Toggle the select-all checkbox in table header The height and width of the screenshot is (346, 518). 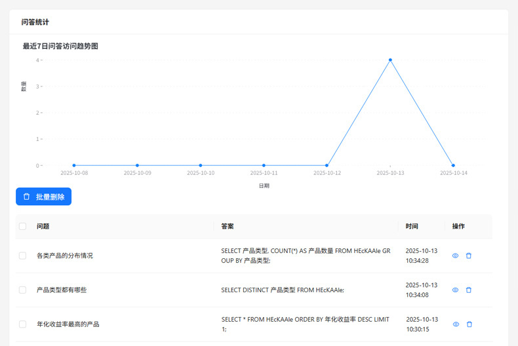23,226
